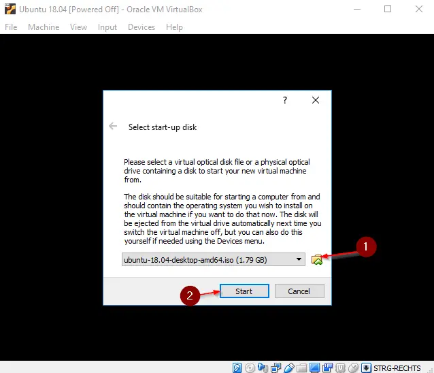The height and width of the screenshot is (373, 434).
Task: Click the CPU virtualization status icon
Action: pos(340,368)
